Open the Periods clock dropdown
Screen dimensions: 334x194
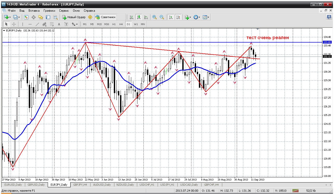pos(197,17)
